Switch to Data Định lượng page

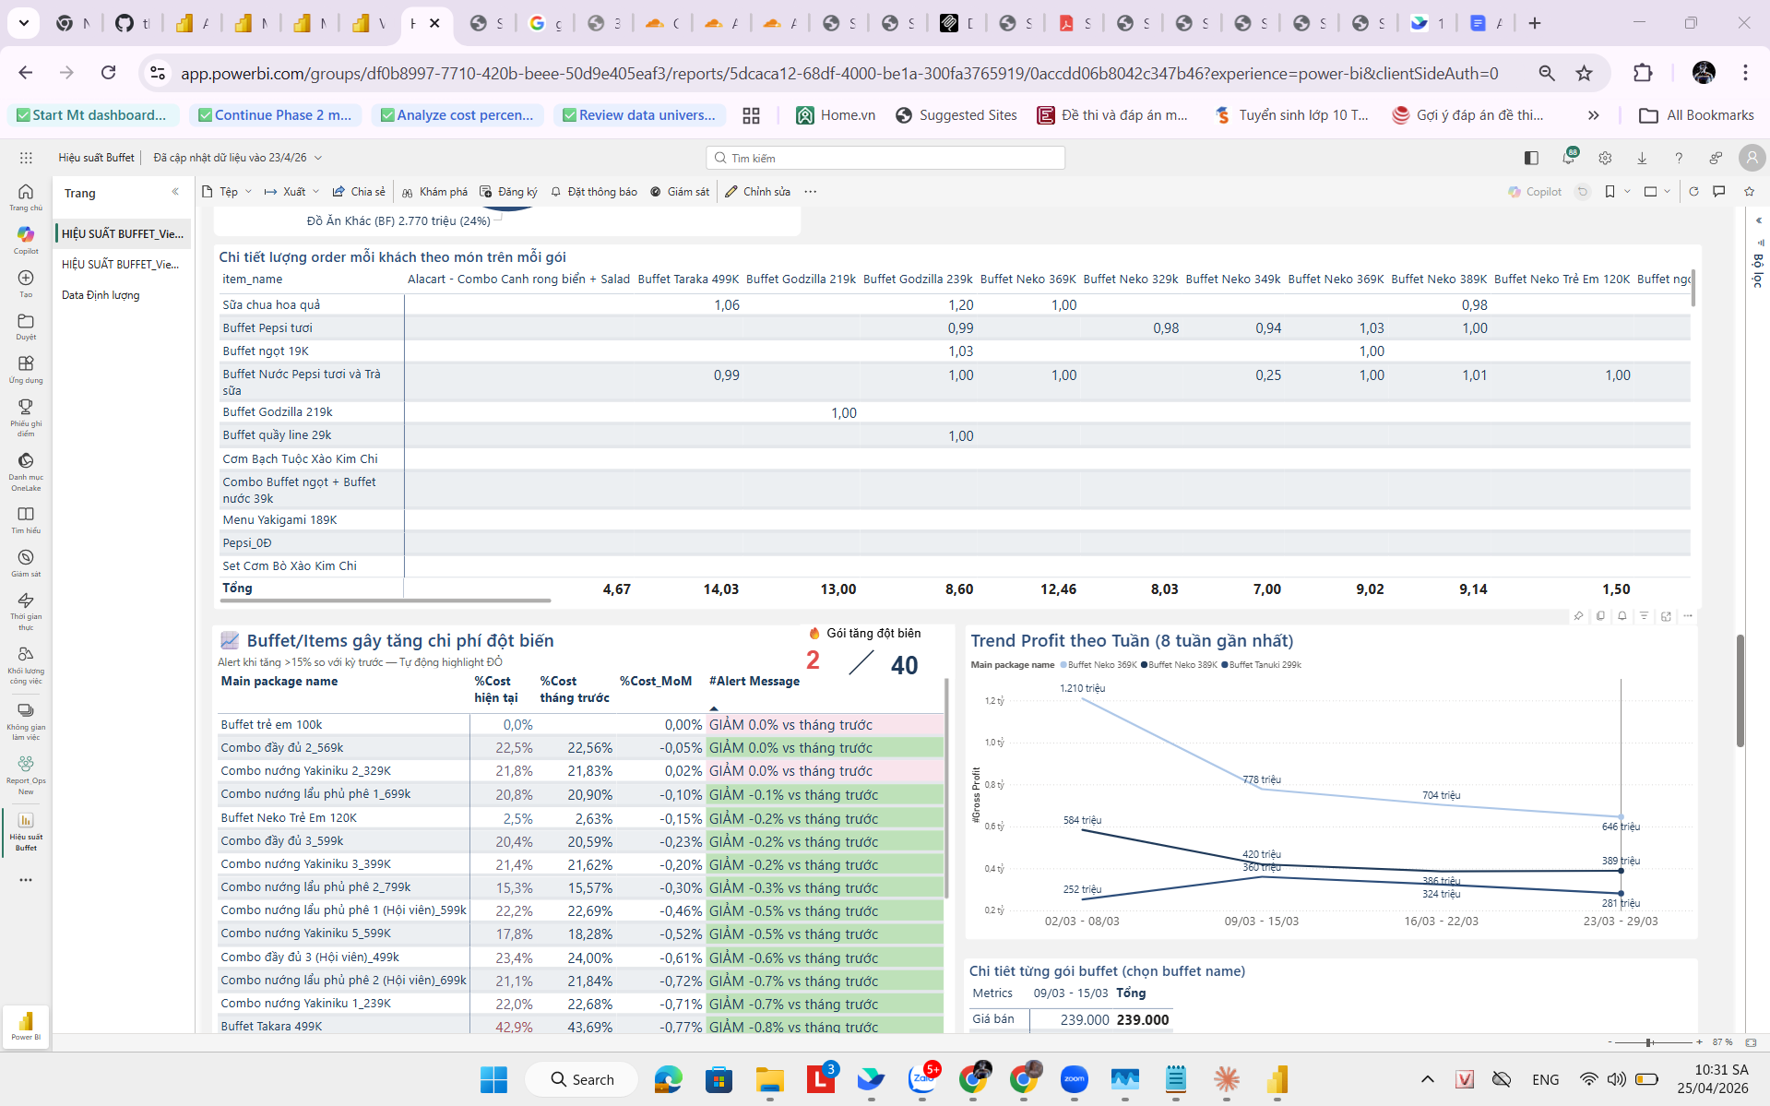[101, 295]
